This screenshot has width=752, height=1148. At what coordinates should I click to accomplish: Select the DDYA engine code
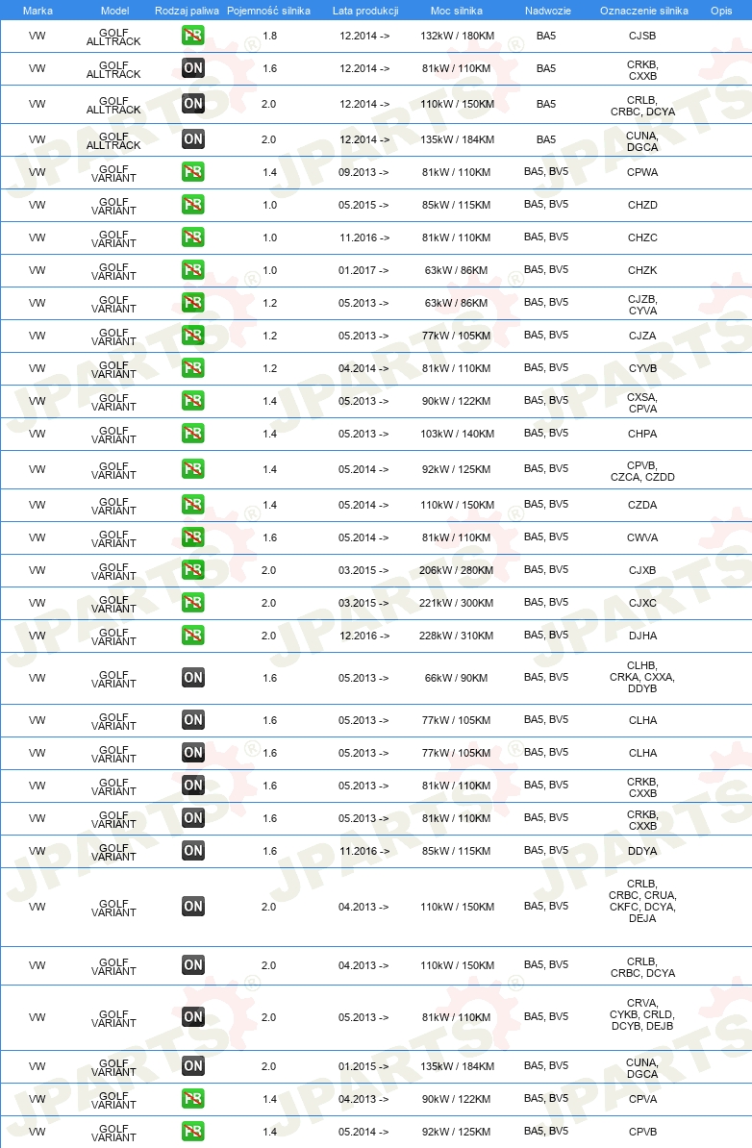642,851
